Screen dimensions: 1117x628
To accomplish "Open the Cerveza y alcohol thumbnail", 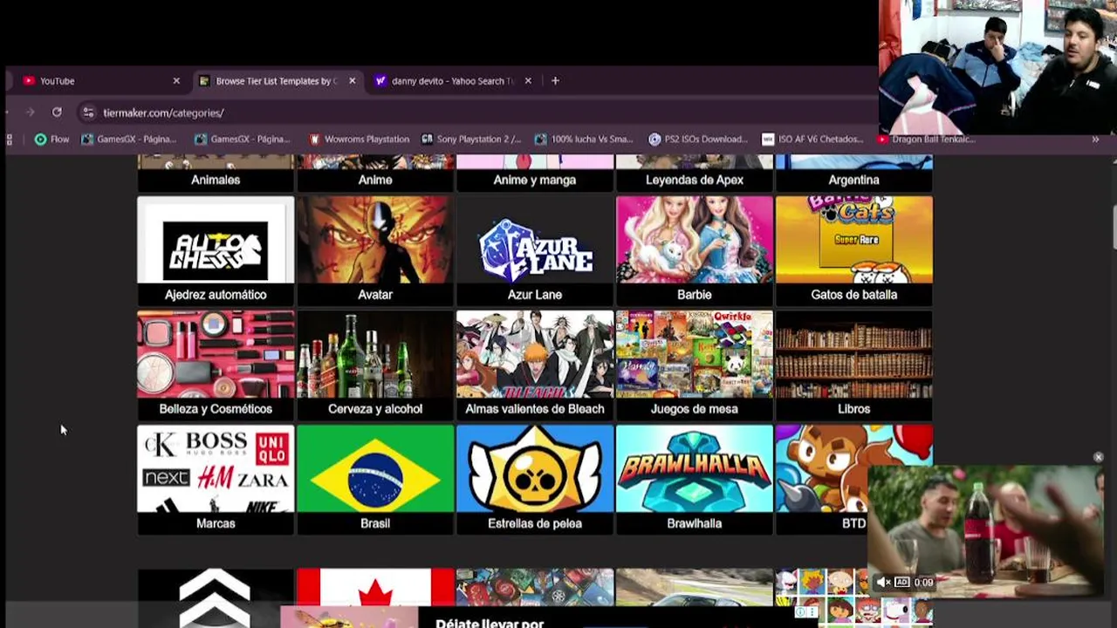I will tap(375, 354).
